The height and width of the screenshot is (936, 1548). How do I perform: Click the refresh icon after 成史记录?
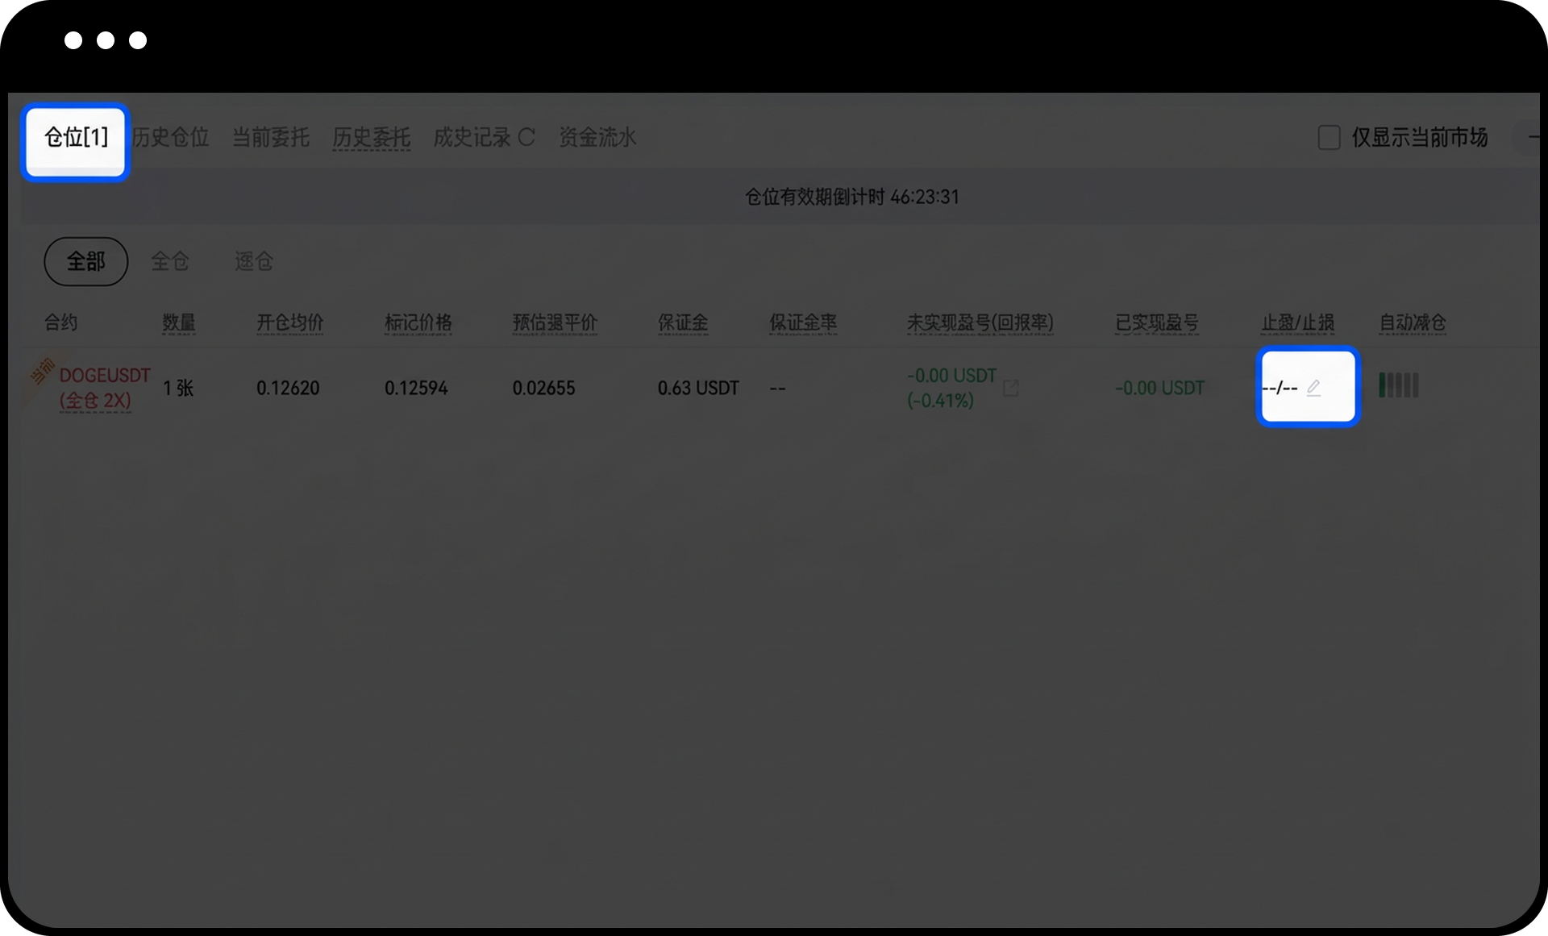(526, 138)
